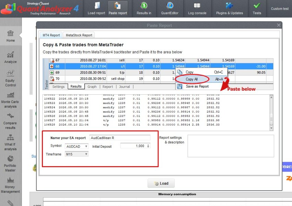Click the Quant Analyzer 4 logo
The width and height of the screenshot is (292, 206).
40,8
